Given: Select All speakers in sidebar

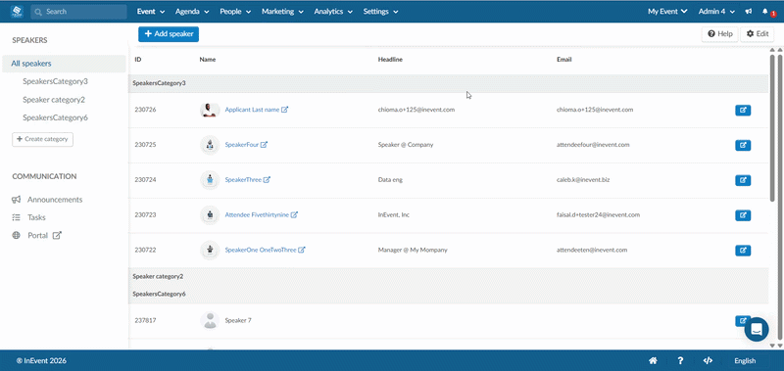Looking at the screenshot, I should click(64, 64).
